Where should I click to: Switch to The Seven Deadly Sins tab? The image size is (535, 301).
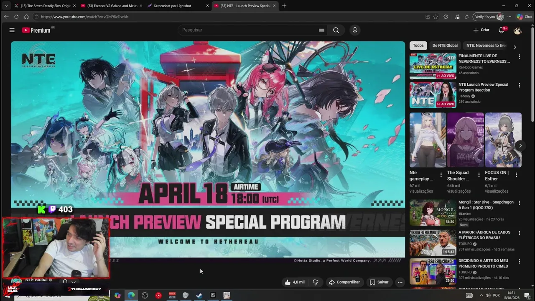(45, 5)
